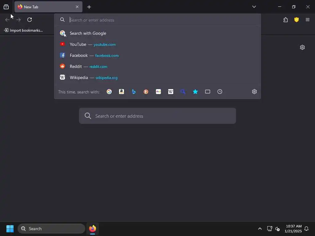This screenshot has height=236, width=315.
Task: Select the Facebook suggestion row
Action: (x=157, y=55)
